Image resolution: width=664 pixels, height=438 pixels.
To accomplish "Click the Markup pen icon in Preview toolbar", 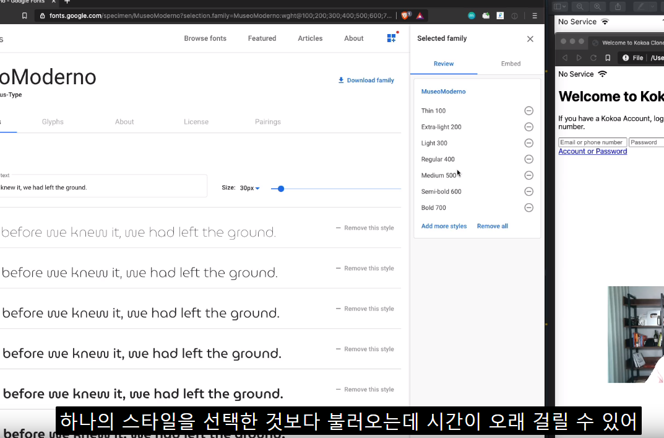I will point(640,6).
